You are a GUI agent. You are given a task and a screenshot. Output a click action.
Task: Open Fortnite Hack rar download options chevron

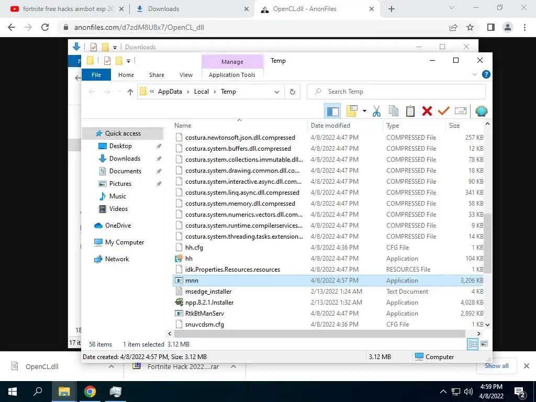click(233, 366)
